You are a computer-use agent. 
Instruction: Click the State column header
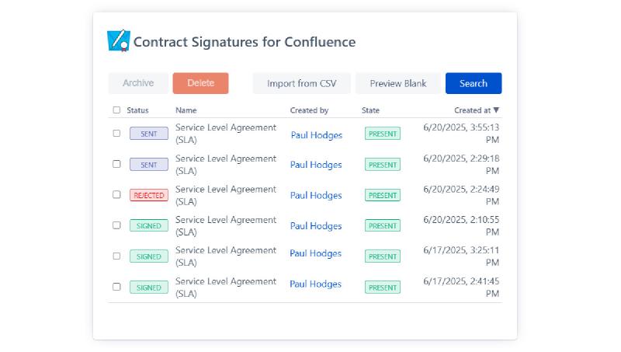(370, 110)
